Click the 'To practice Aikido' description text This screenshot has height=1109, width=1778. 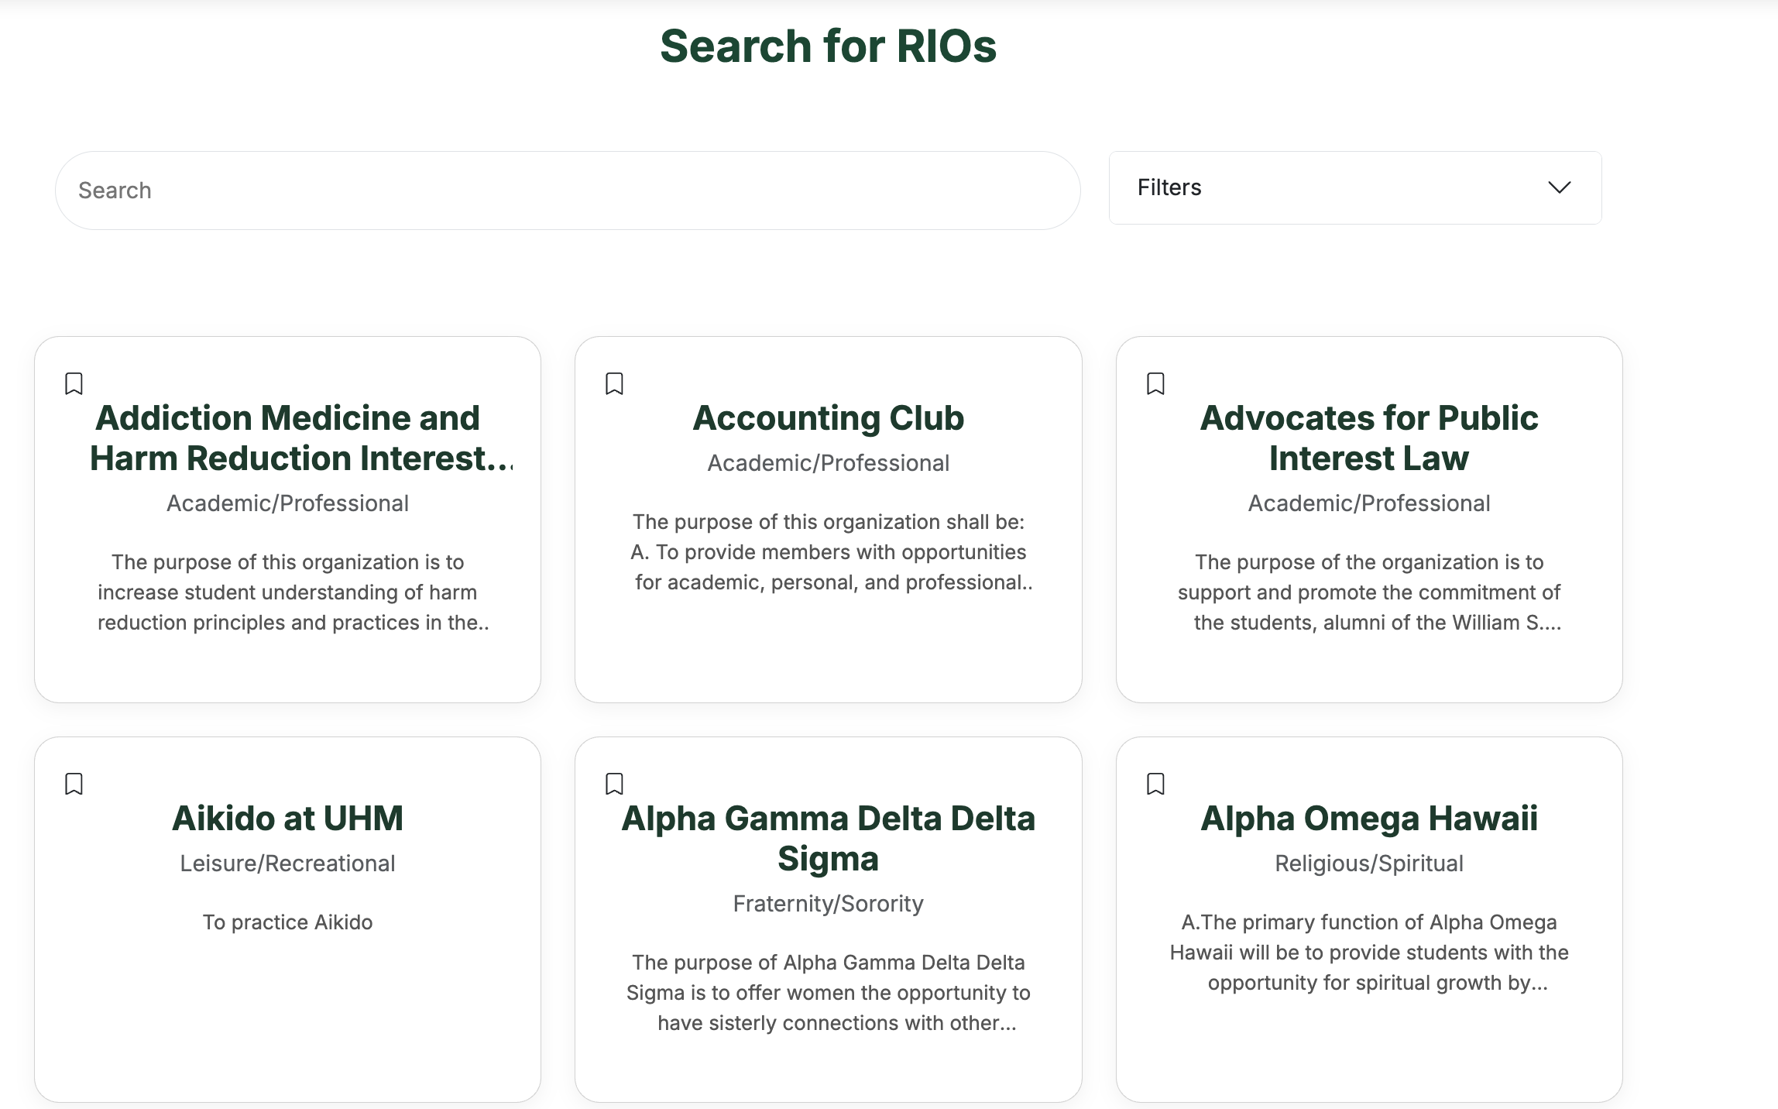pos(287,922)
